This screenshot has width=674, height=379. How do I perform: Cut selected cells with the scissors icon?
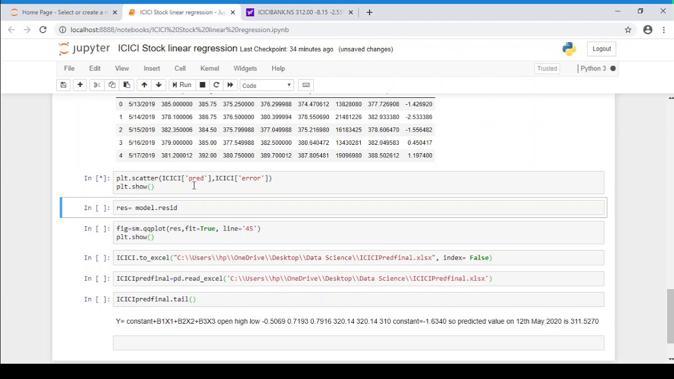coord(97,85)
